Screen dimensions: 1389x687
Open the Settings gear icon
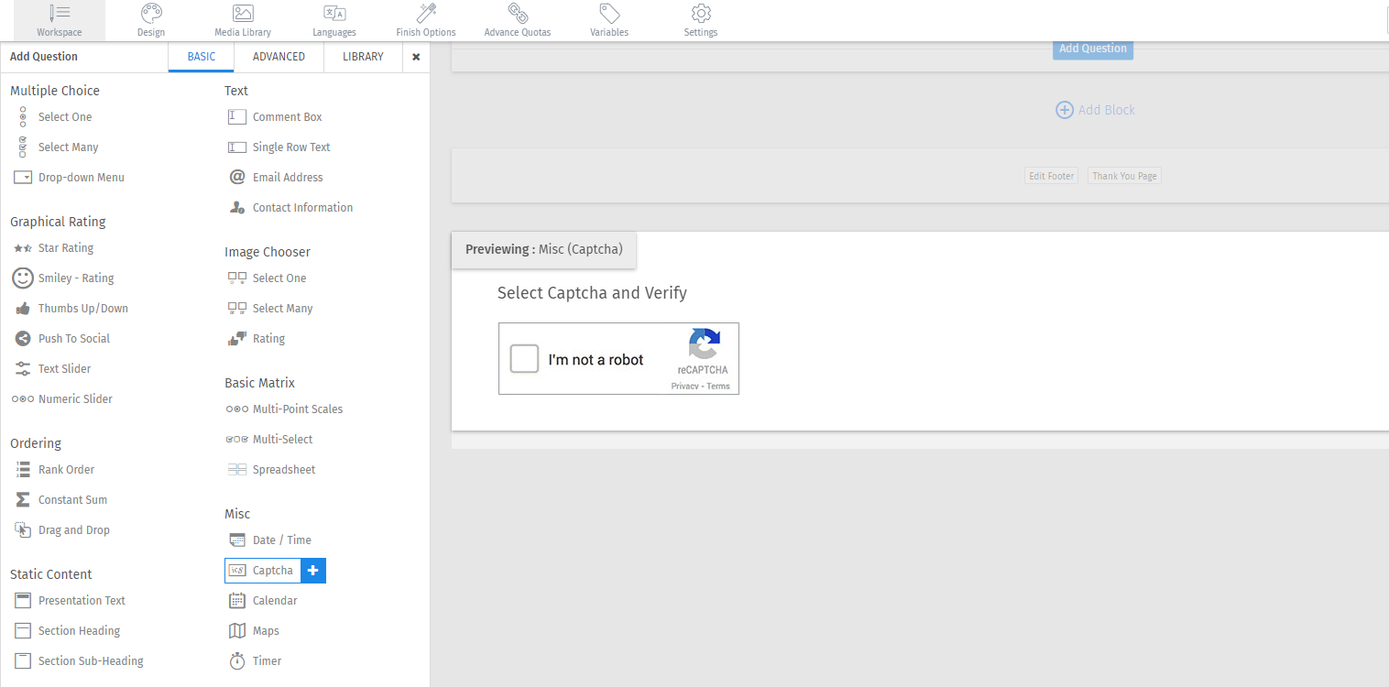pos(701,13)
